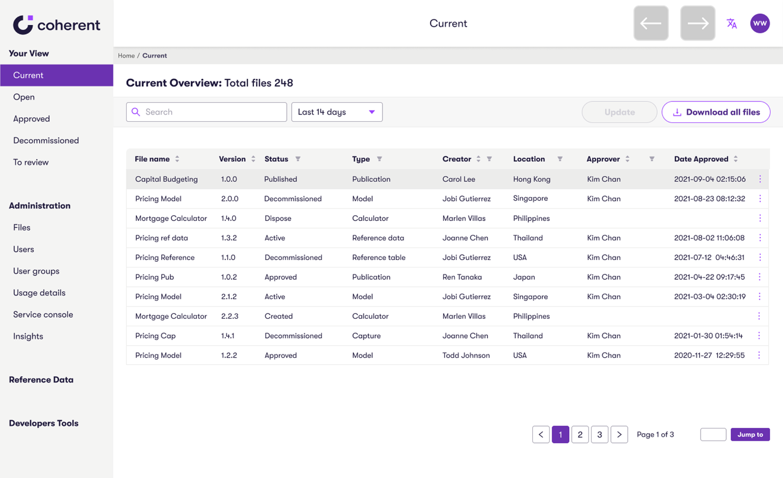
Task: Open row menu for Pricing Cap
Action: click(759, 336)
